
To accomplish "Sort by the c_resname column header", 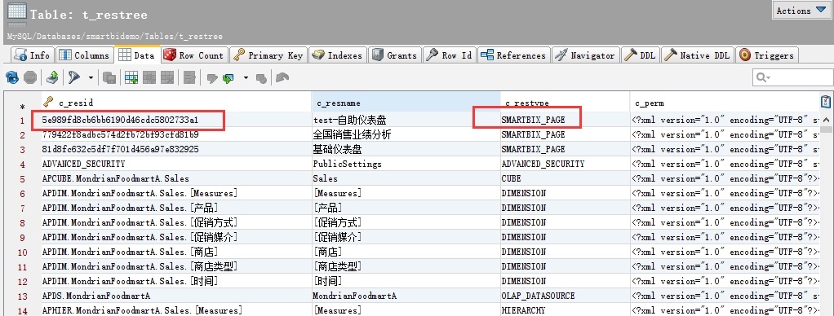I will point(406,103).
